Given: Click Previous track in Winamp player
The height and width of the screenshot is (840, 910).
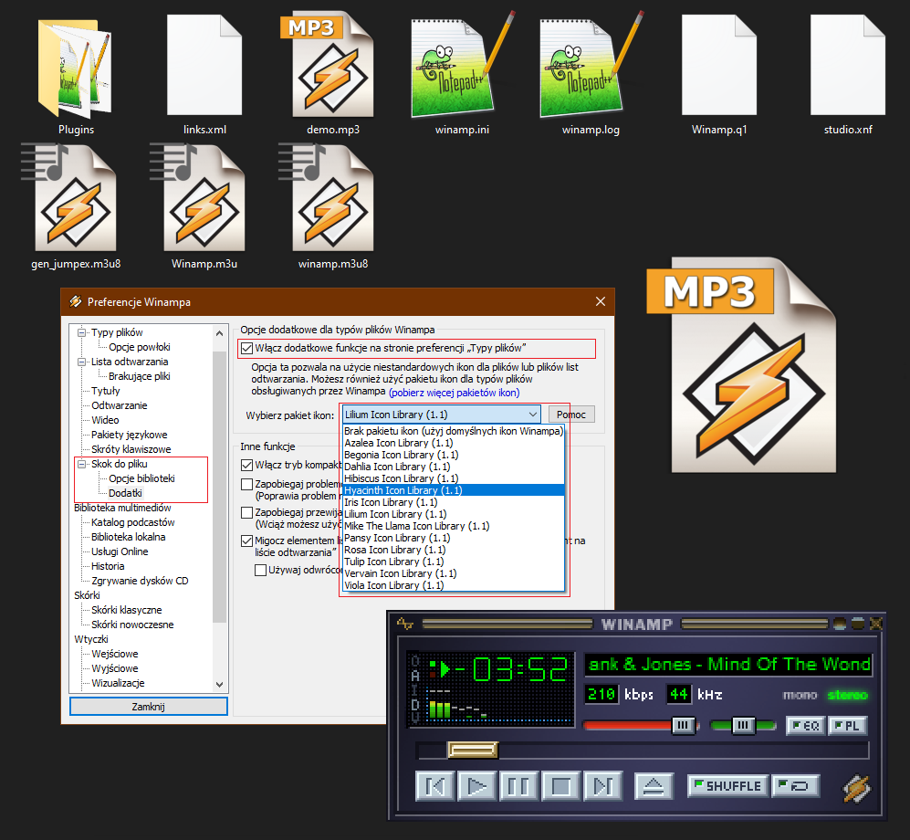Looking at the screenshot, I should (x=435, y=787).
